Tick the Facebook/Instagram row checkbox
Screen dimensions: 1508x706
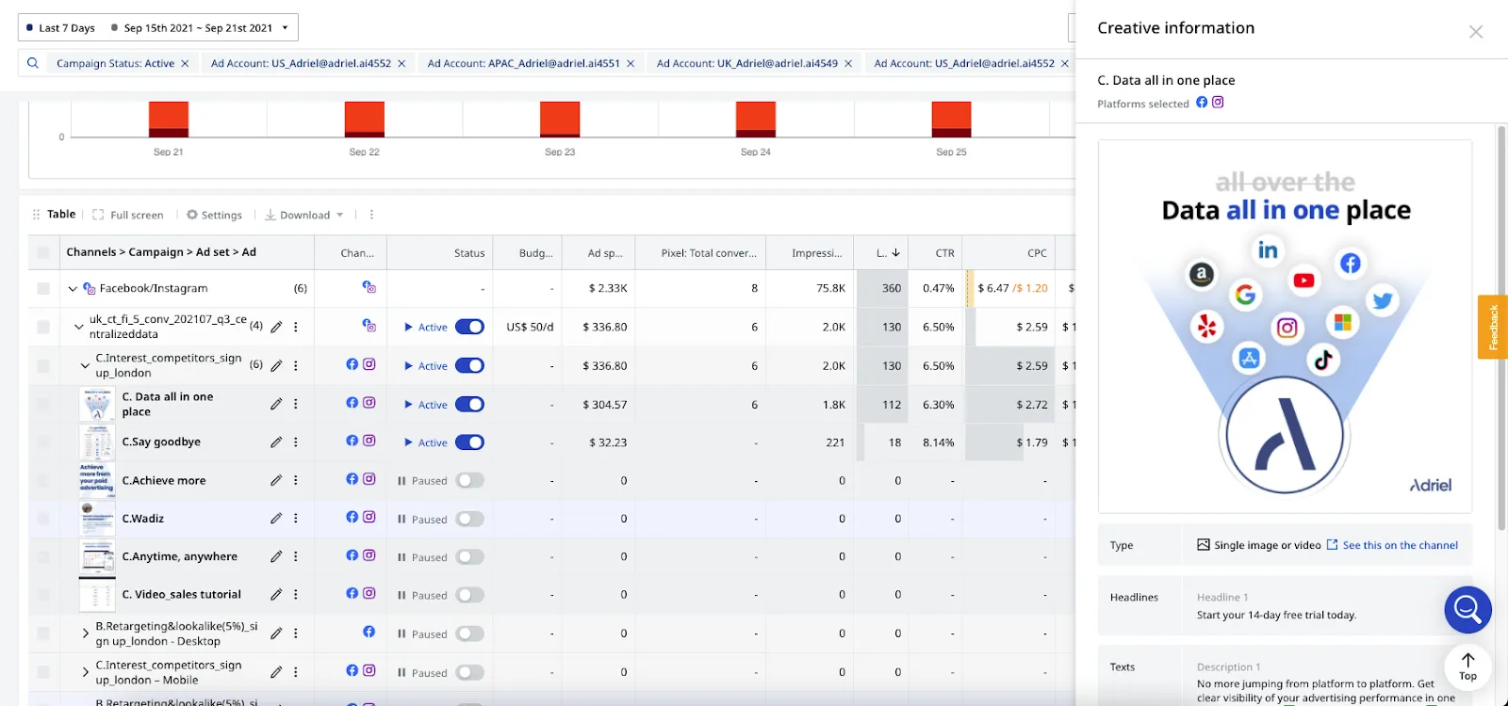(43, 288)
